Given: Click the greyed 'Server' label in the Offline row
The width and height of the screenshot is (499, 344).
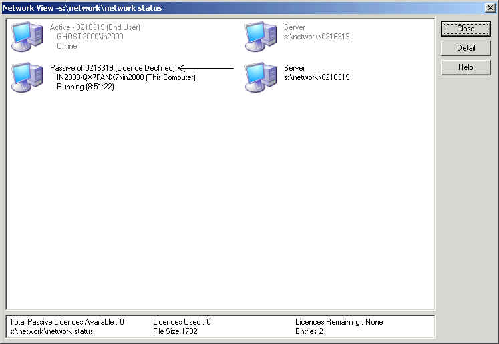Looking at the screenshot, I should click(x=295, y=27).
